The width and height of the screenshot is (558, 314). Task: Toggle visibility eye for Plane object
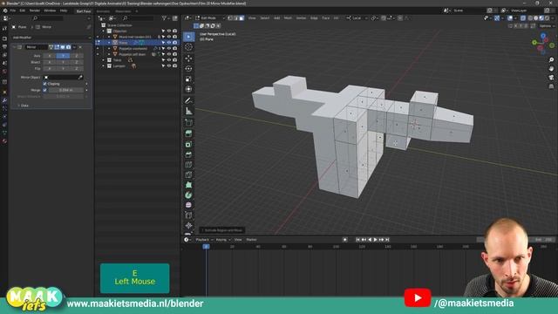coord(169,43)
